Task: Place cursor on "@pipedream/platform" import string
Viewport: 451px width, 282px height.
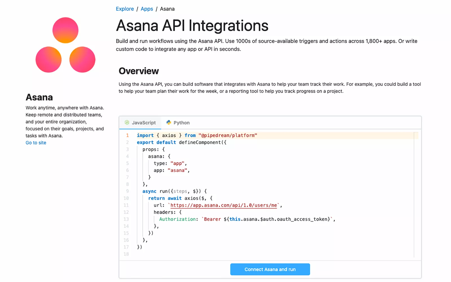Action: tap(228, 135)
